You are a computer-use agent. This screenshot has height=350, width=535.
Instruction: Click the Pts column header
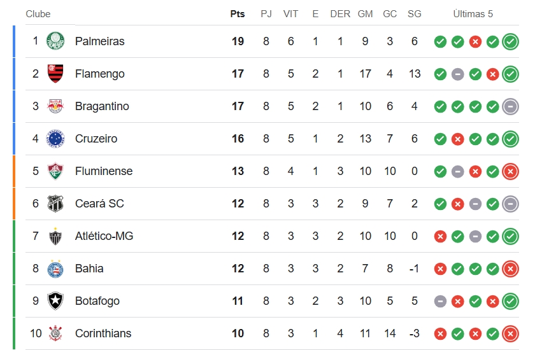238,14
